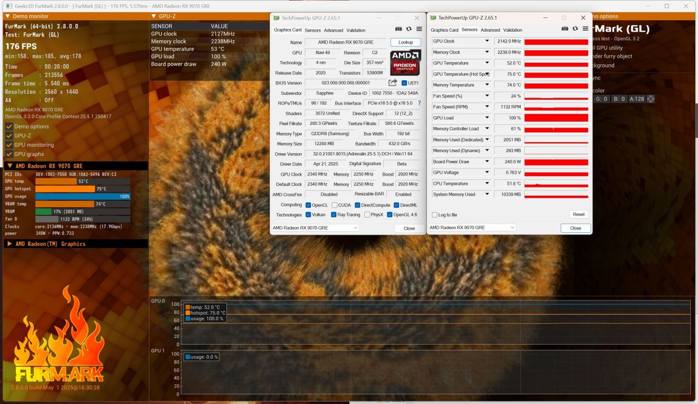The width and height of the screenshot is (698, 404).
Task: Uncheck the GPU-Z checkbox in Demo monitor
Action: click(9, 136)
